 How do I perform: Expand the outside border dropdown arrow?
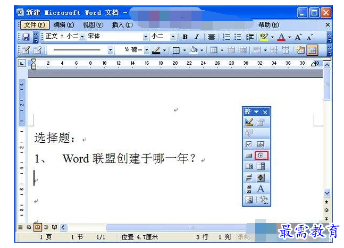tap(184, 50)
